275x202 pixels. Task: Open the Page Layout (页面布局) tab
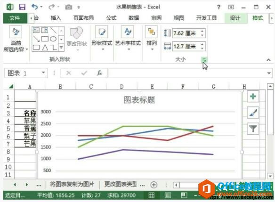83,18
